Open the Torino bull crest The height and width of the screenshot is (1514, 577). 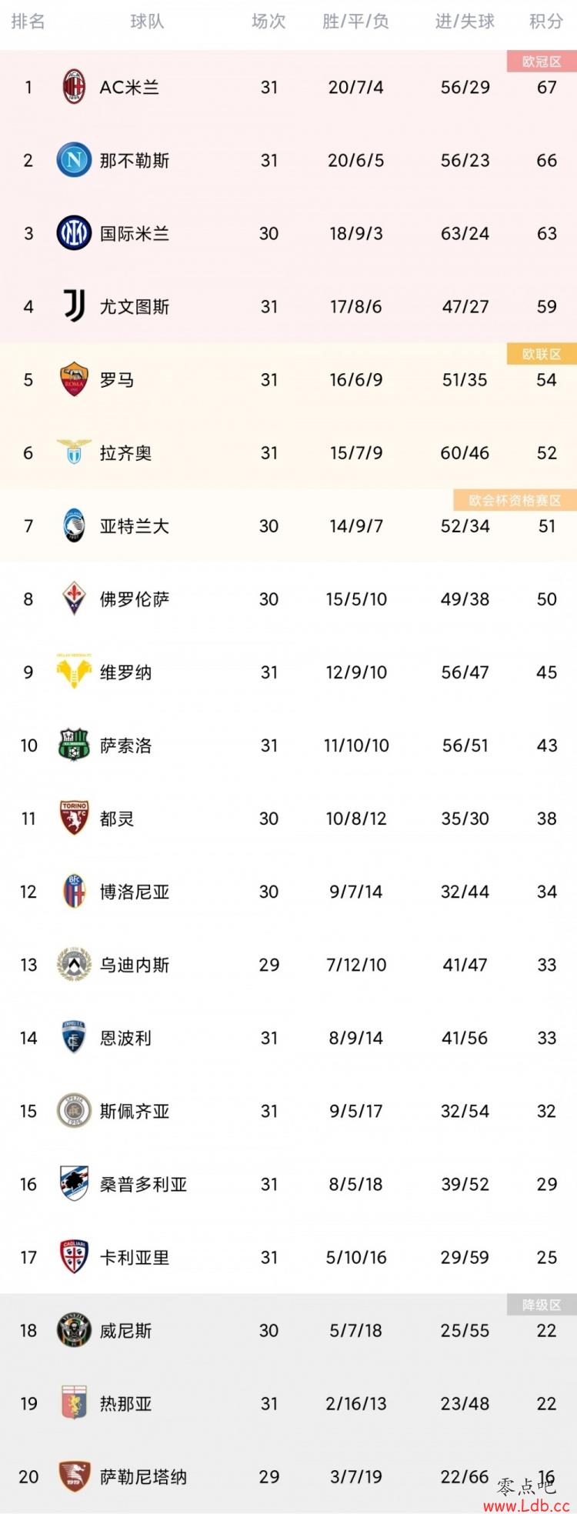(x=74, y=818)
